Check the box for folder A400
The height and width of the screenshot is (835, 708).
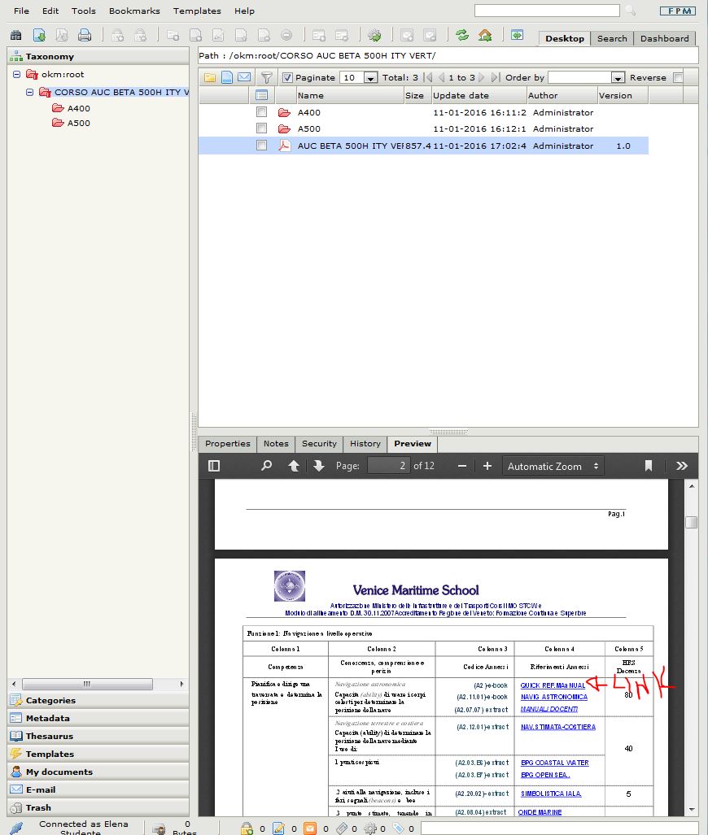pos(261,112)
